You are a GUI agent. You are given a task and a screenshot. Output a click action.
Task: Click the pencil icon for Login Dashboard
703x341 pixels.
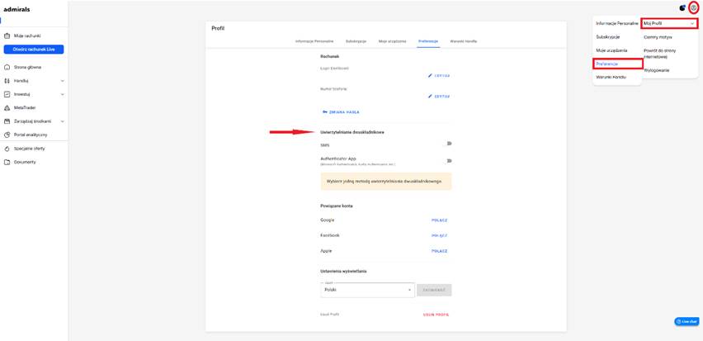(430, 75)
